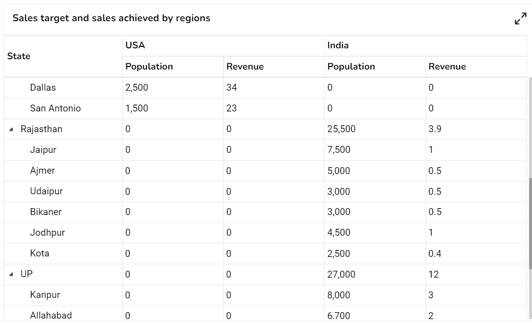532x323 pixels.
Task: Click USA Population column header
Action: tap(149, 67)
